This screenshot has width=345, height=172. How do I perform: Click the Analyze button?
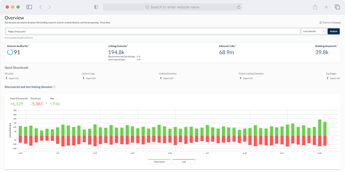click(334, 31)
